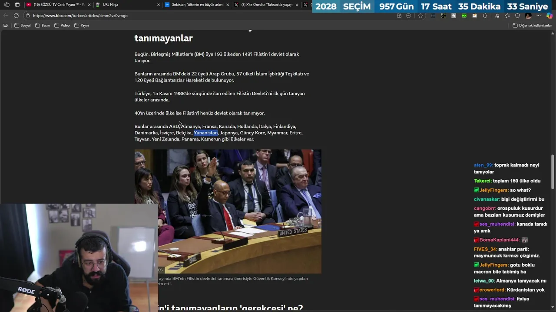The height and width of the screenshot is (312, 556).
Task: Open the profile avatar menu
Action: pyautogui.click(x=528, y=16)
